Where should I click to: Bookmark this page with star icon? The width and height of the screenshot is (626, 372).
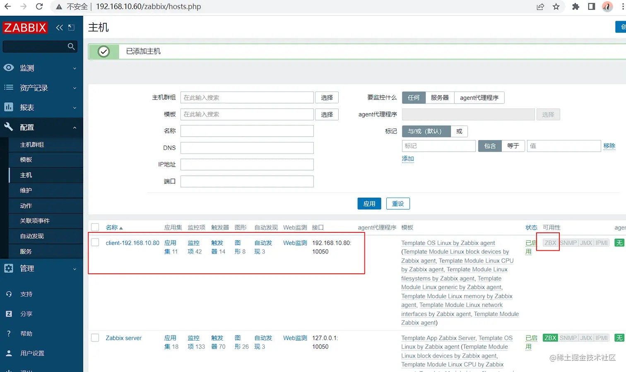click(x=556, y=7)
